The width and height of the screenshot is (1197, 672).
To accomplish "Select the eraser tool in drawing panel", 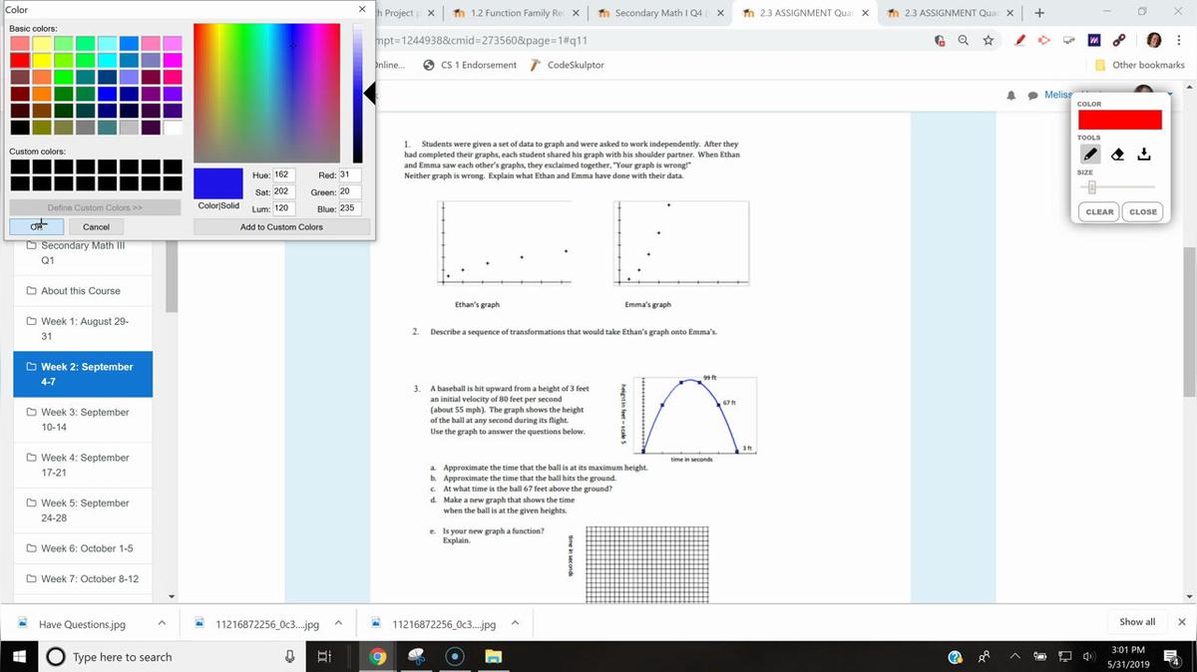I will [1118, 154].
